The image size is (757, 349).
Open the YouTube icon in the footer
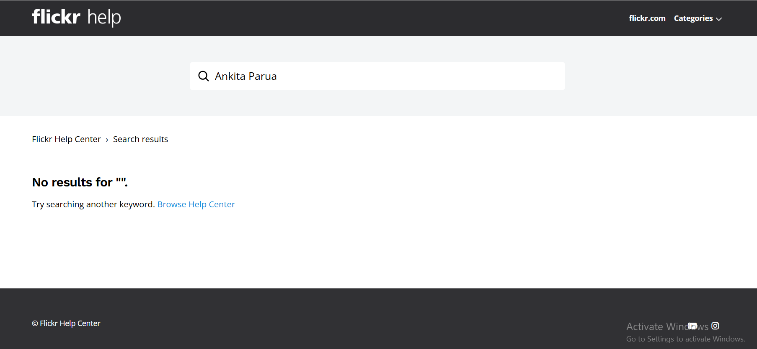[693, 326]
